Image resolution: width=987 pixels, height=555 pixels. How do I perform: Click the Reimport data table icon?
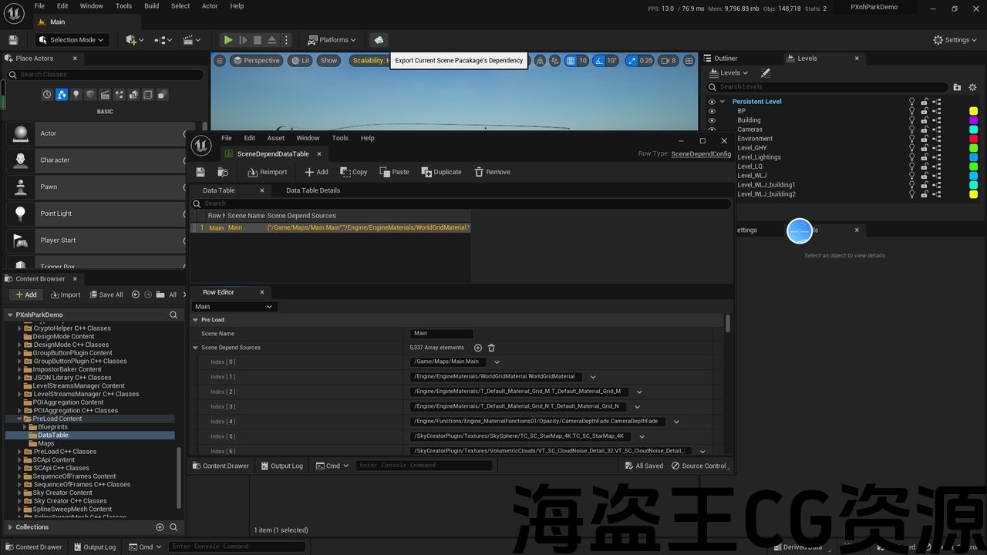pos(252,172)
